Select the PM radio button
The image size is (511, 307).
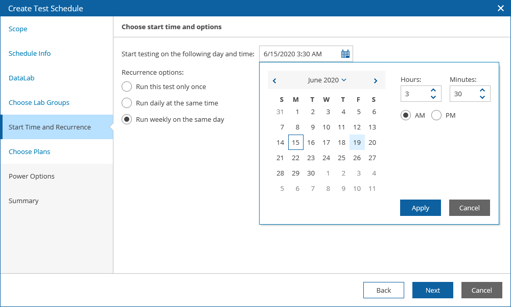tap(436, 116)
